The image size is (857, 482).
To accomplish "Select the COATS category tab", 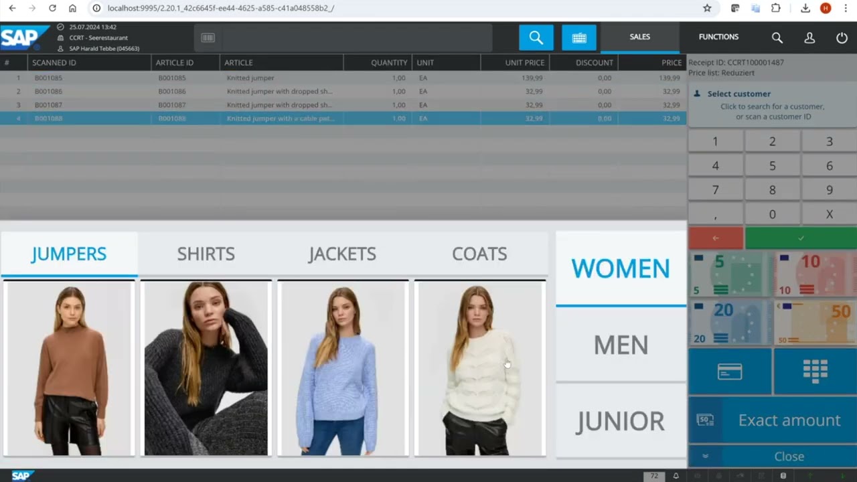I will click(x=479, y=254).
